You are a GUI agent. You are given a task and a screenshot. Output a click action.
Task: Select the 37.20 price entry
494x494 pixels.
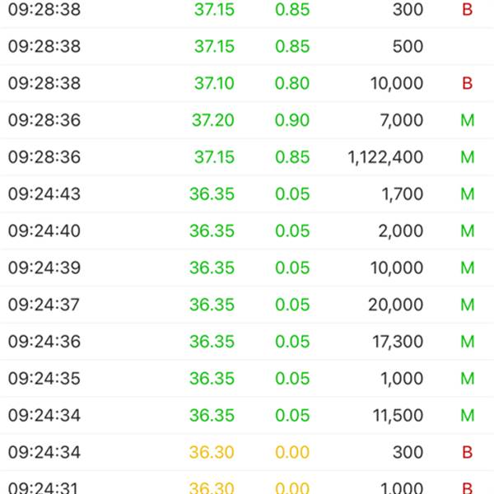[x=213, y=120]
